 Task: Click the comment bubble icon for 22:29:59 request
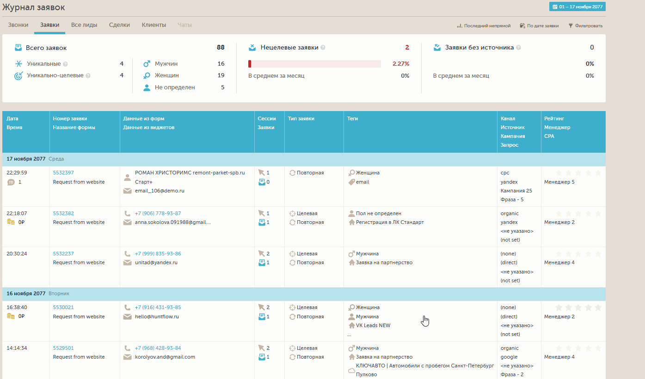click(11, 182)
